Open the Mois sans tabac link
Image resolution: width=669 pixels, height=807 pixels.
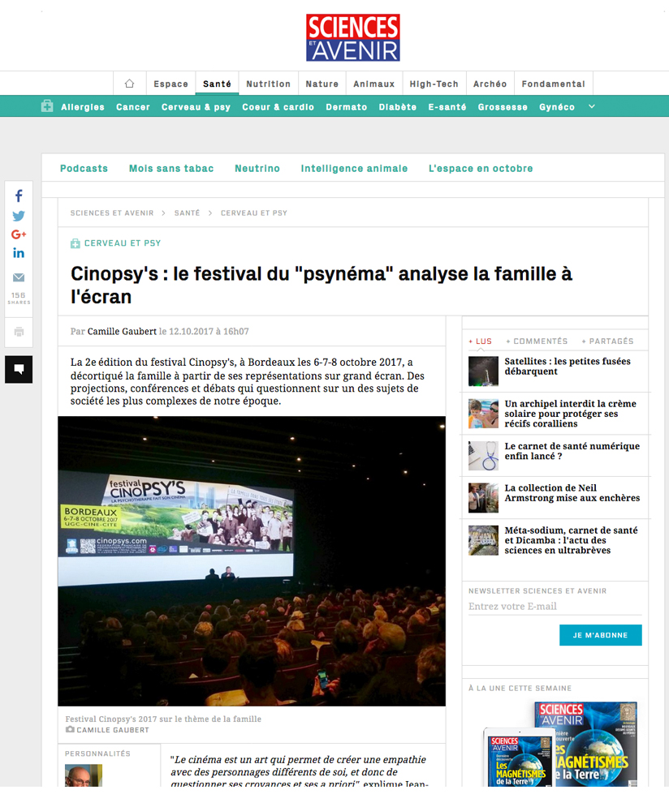171,169
